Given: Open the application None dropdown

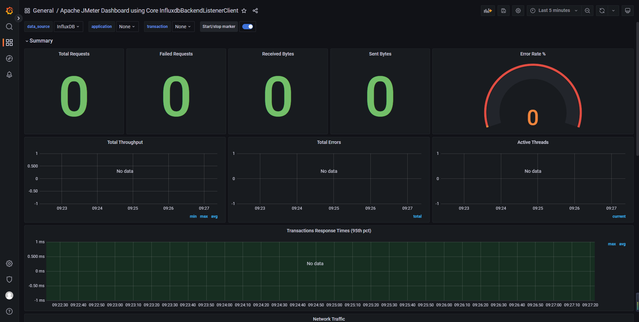Looking at the screenshot, I should click(127, 27).
